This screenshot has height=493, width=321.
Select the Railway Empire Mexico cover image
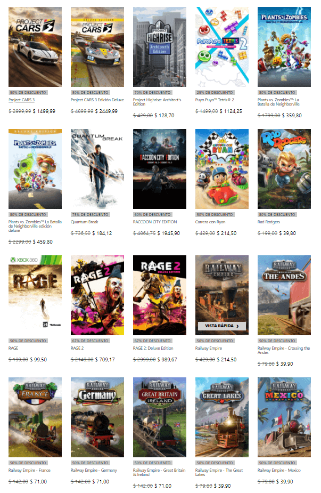click(284, 417)
